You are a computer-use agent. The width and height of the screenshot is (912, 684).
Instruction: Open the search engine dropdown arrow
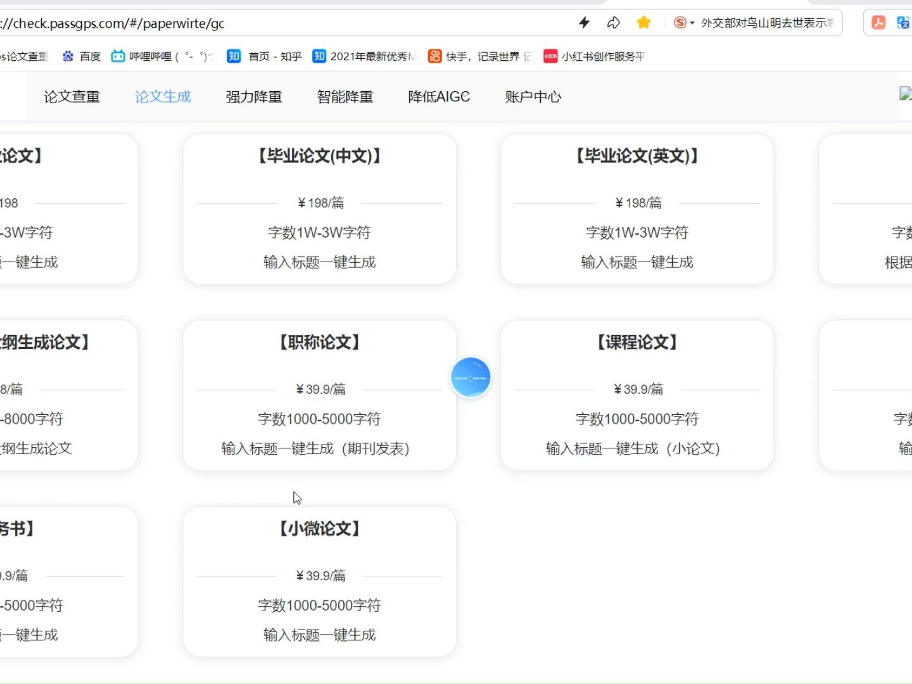[692, 23]
